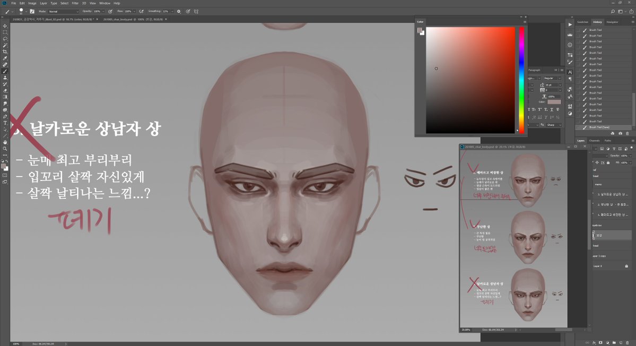Delete layer using Layers panel trash icon

628,343
